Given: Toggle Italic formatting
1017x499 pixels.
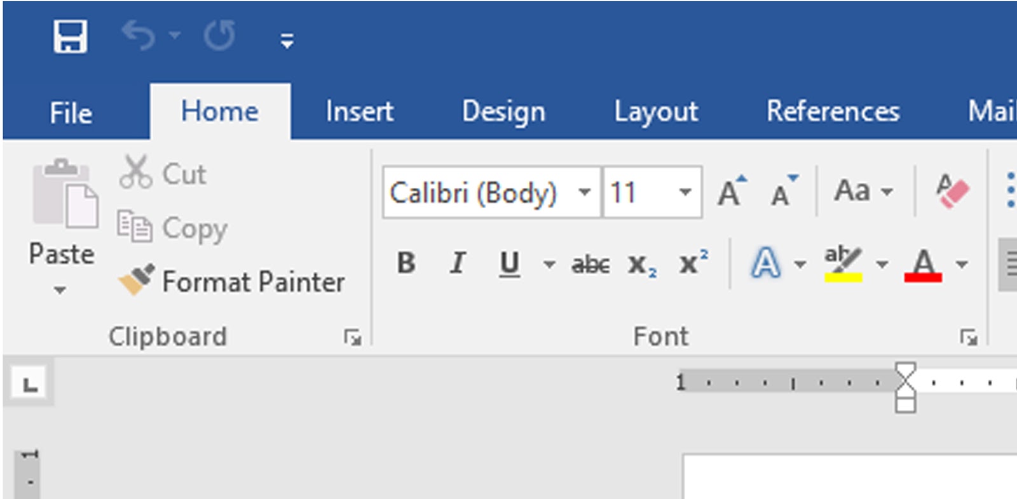Looking at the screenshot, I should pos(457,263).
